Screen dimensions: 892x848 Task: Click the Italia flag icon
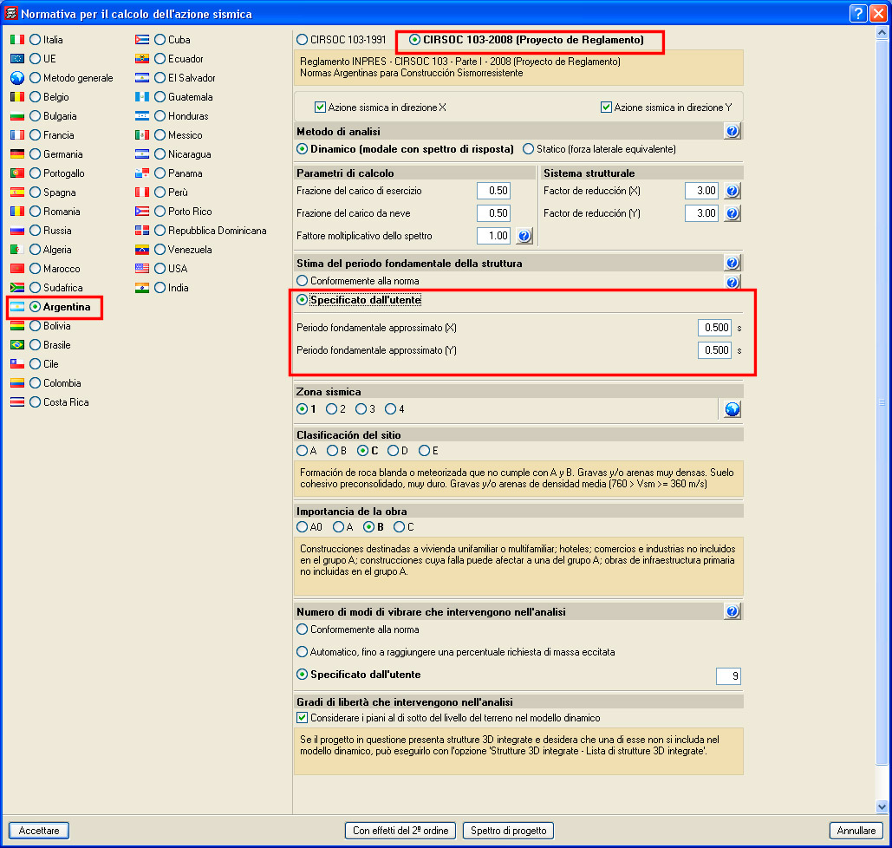point(17,39)
